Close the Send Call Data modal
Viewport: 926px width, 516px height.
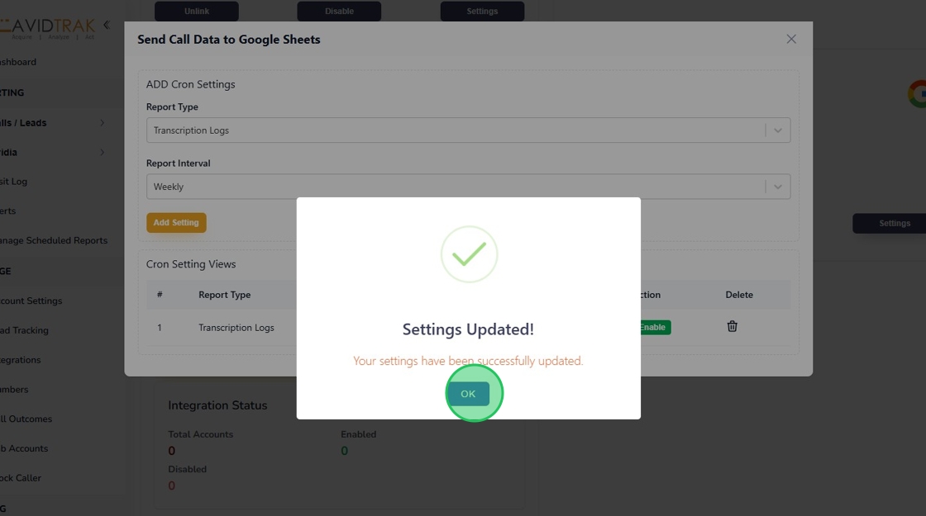click(x=791, y=39)
